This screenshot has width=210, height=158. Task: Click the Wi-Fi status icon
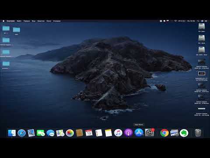pyautogui.click(x=175, y=21)
